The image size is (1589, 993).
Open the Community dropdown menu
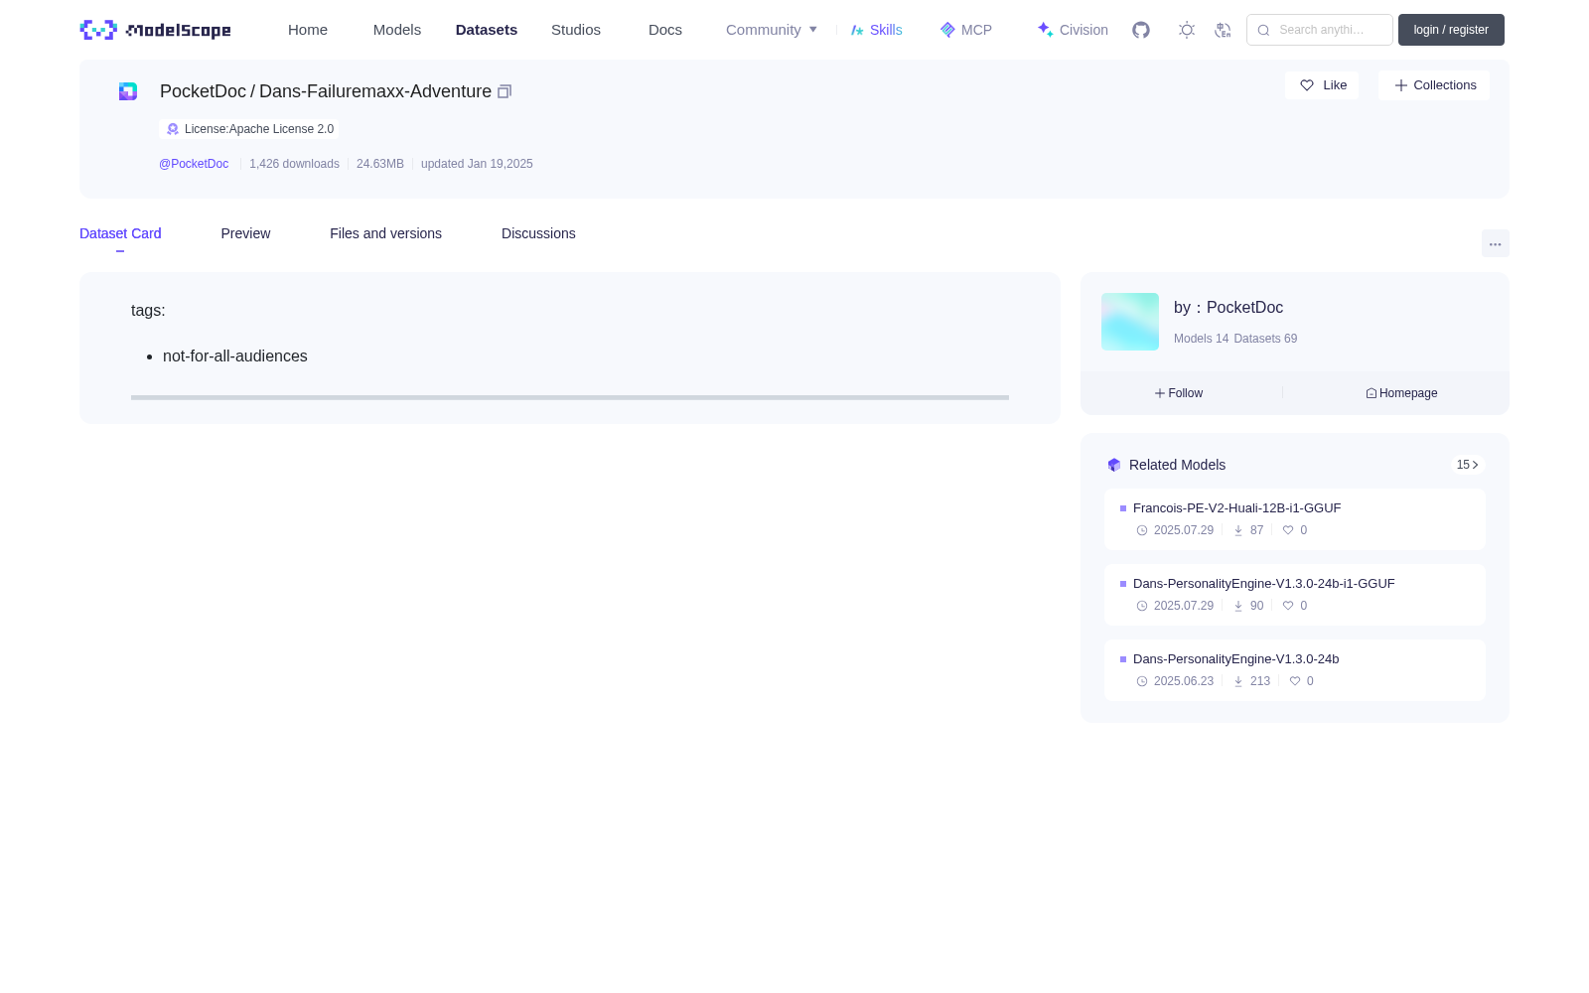(x=772, y=30)
